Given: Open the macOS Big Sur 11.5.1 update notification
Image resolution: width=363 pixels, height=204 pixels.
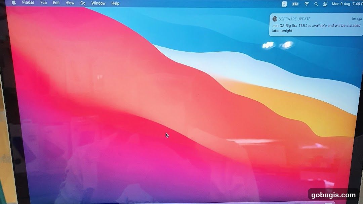Looking at the screenshot, I should click(316, 25).
